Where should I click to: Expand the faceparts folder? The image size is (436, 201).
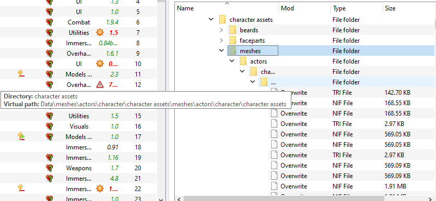point(221,41)
